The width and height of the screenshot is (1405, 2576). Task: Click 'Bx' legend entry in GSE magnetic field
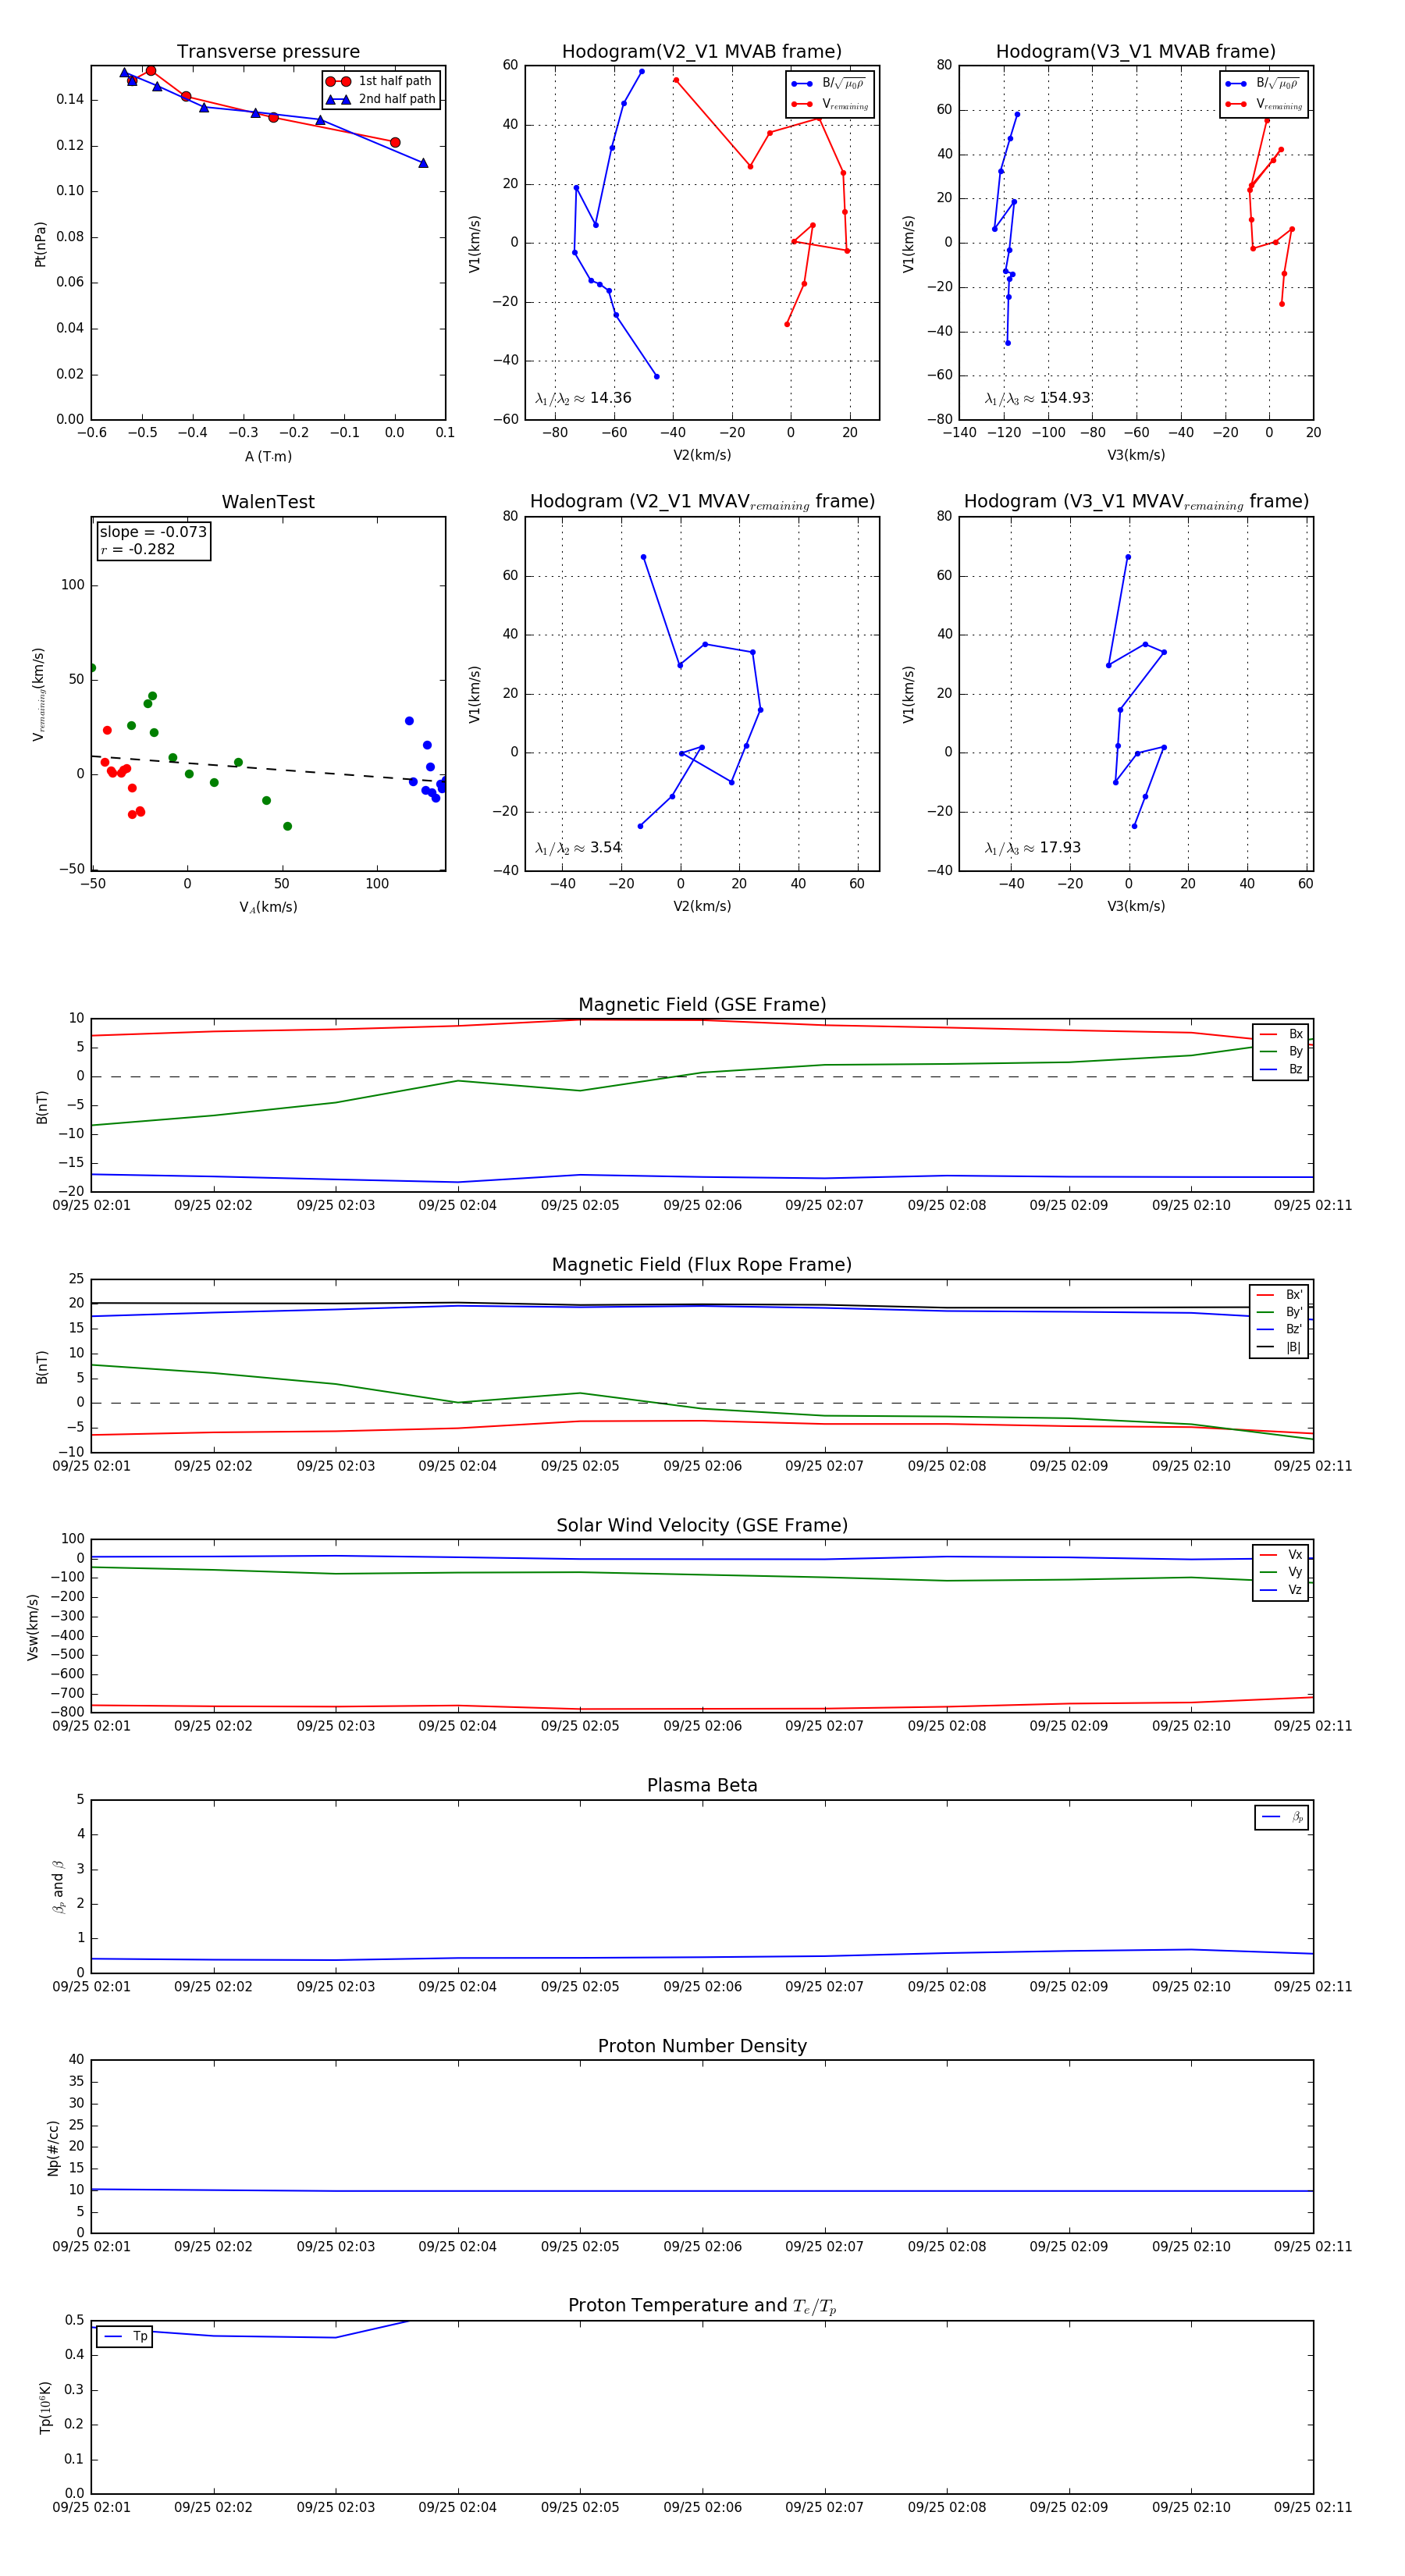coord(1281,1034)
